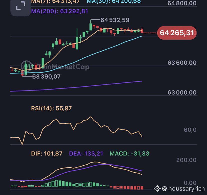Tap the RSI(14): 55,97 label
207x195 pixels.
[51, 108]
